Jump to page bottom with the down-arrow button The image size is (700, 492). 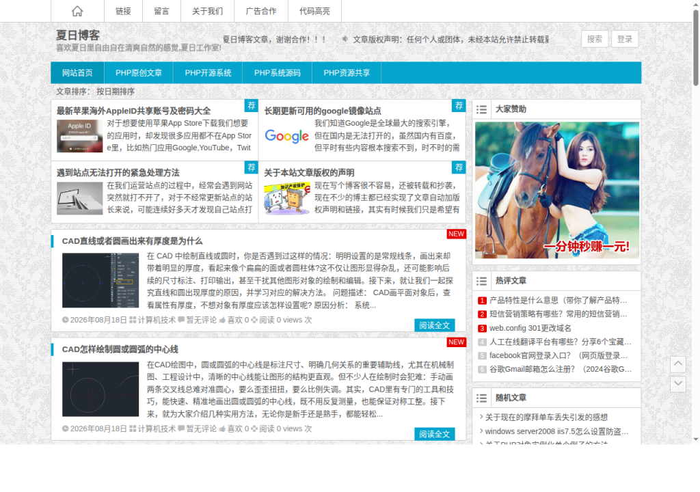pos(677,383)
